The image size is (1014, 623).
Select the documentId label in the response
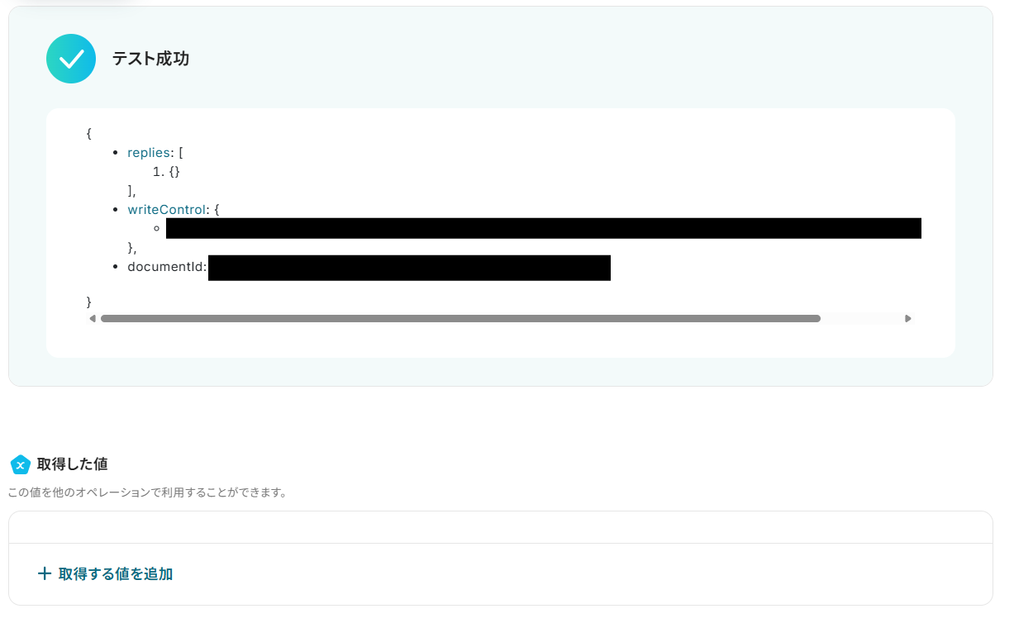(165, 267)
